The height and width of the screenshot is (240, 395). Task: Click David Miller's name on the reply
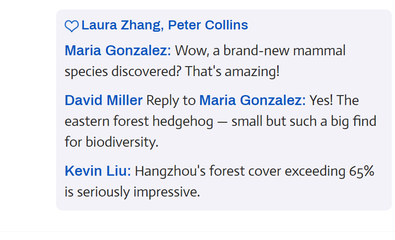tap(104, 100)
